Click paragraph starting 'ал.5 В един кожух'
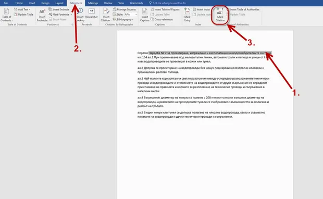This screenshot has width=323, height=199. click(201, 115)
